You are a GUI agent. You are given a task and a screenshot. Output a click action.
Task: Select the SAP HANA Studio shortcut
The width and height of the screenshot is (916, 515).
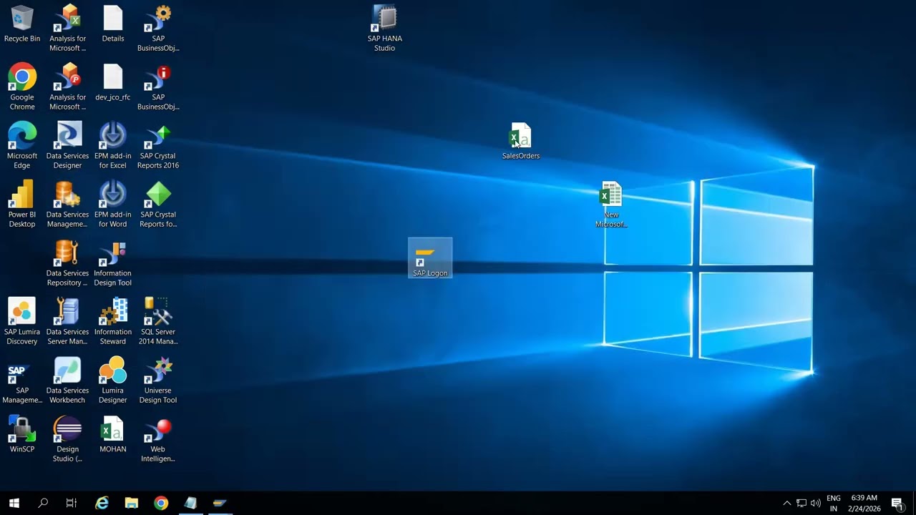385,29
